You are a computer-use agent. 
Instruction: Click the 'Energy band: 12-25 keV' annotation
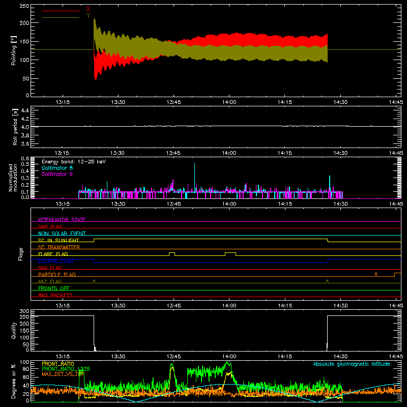point(74,162)
